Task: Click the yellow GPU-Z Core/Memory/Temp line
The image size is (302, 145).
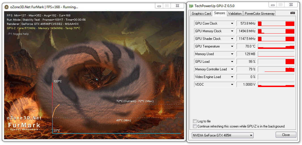Action: tap(43, 28)
